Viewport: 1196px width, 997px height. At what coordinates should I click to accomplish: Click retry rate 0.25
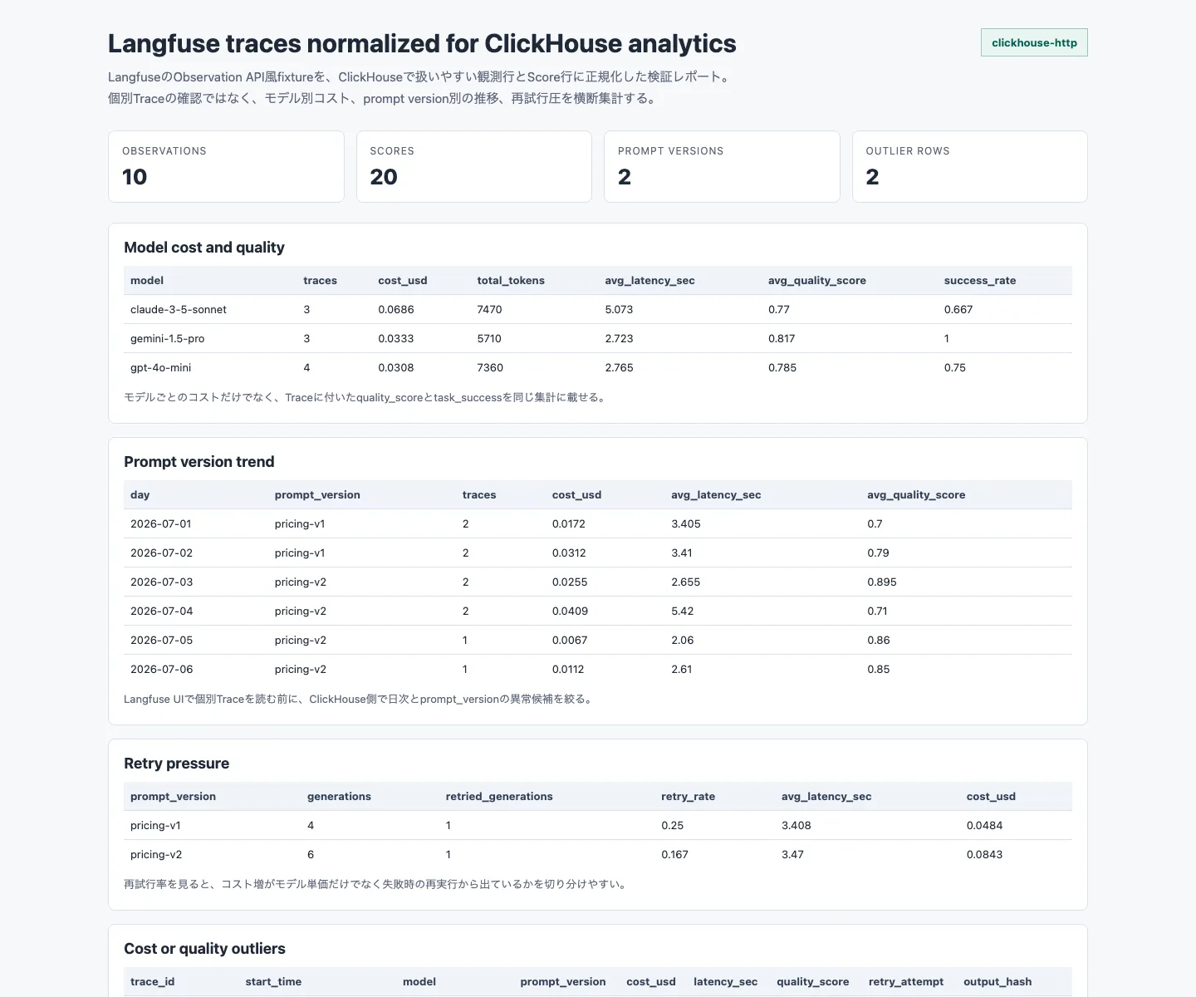point(673,826)
